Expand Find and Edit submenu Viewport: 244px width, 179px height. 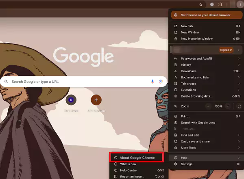tap(207, 135)
